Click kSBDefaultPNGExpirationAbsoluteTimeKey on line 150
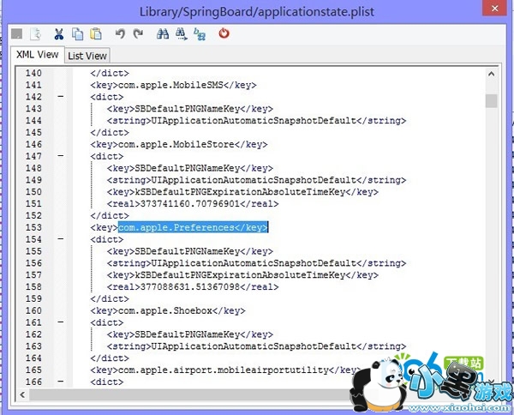The width and height of the screenshot is (514, 415). click(x=240, y=192)
